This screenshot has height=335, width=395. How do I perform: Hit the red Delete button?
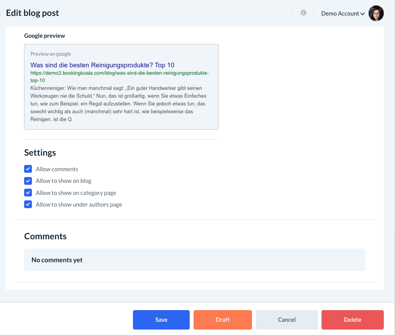click(x=352, y=320)
